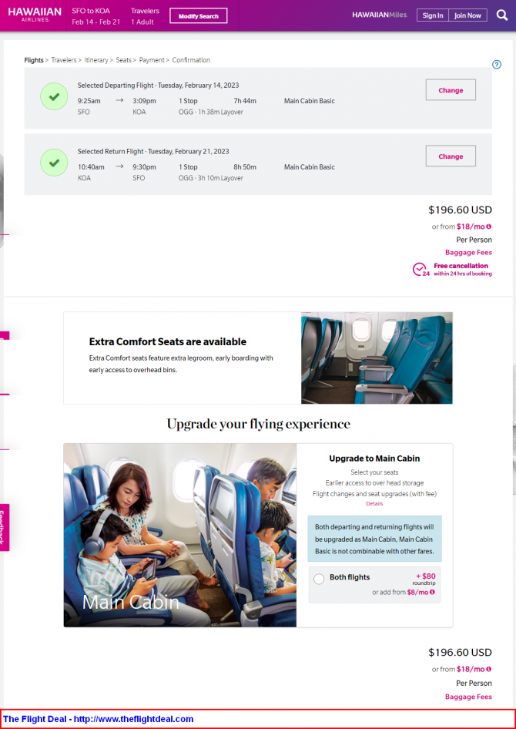
Task: Click Modify Search button
Action: pyautogui.click(x=199, y=16)
